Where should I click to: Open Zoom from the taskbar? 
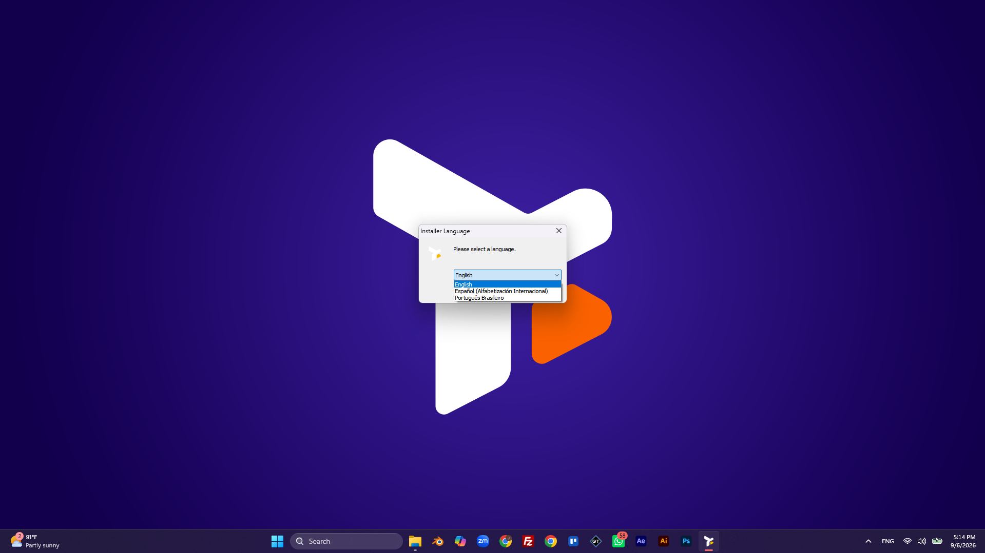coord(483,541)
